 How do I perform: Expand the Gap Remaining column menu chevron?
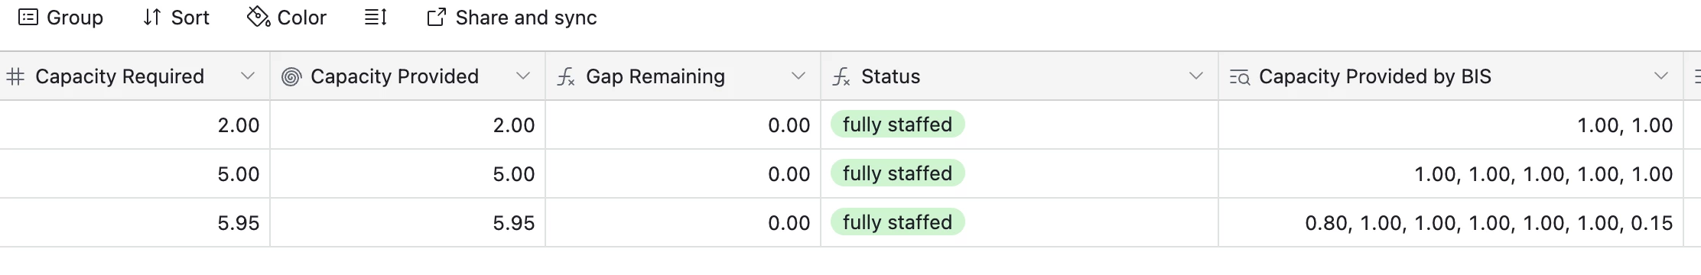798,76
